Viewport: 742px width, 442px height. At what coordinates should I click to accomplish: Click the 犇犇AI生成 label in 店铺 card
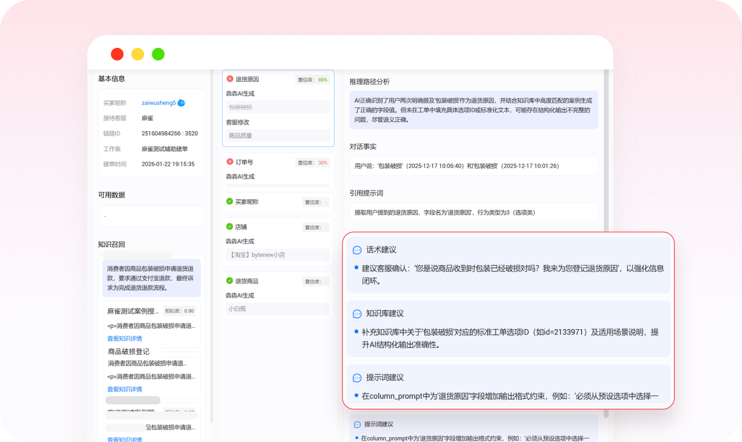point(240,241)
